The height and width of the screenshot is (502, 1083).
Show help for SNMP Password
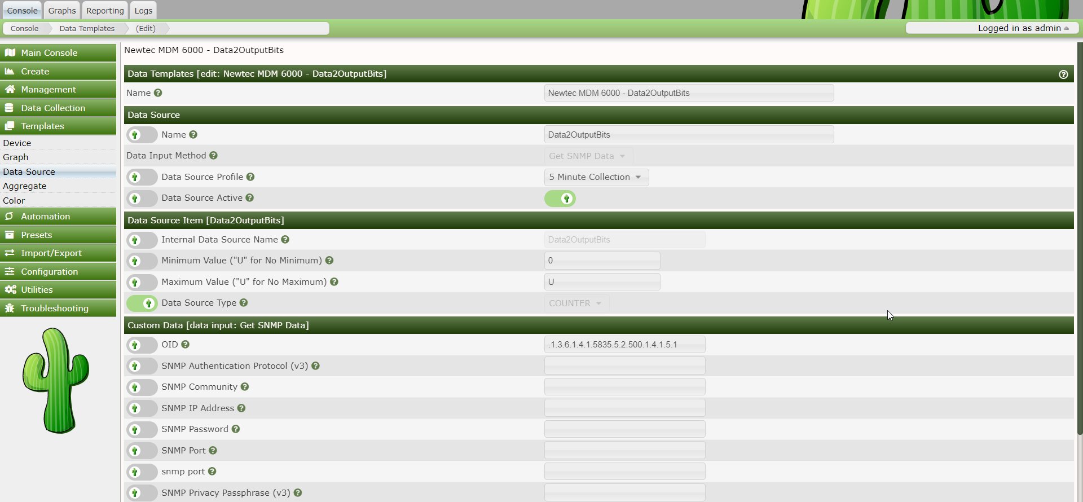pyautogui.click(x=236, y=429)
